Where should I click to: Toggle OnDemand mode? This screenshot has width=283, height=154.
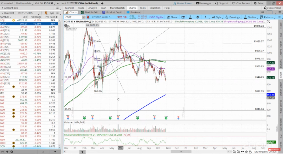[x=273, y=8]
